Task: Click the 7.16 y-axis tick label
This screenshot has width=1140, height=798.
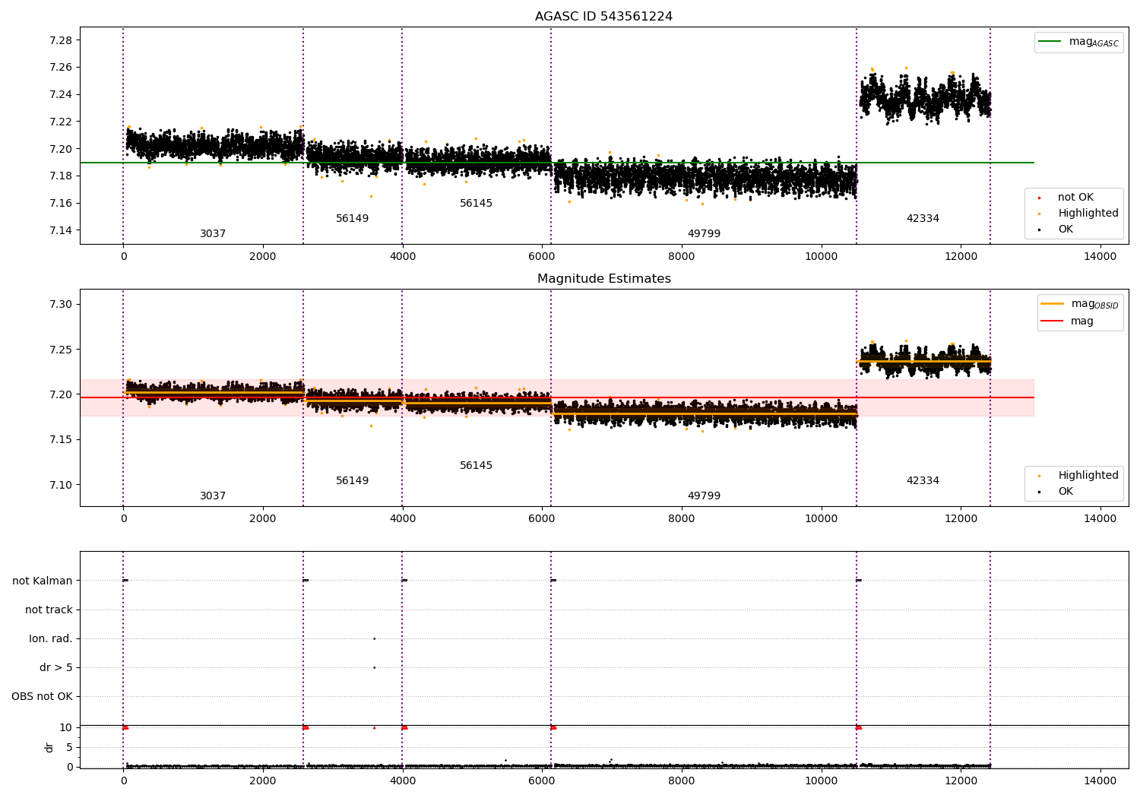Action: (61, 204)
